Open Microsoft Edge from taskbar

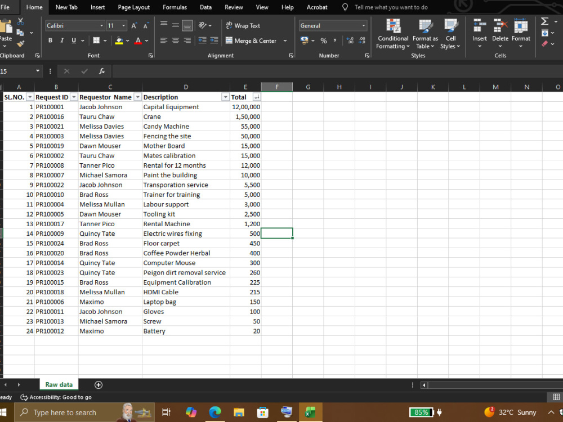[215, 412]
